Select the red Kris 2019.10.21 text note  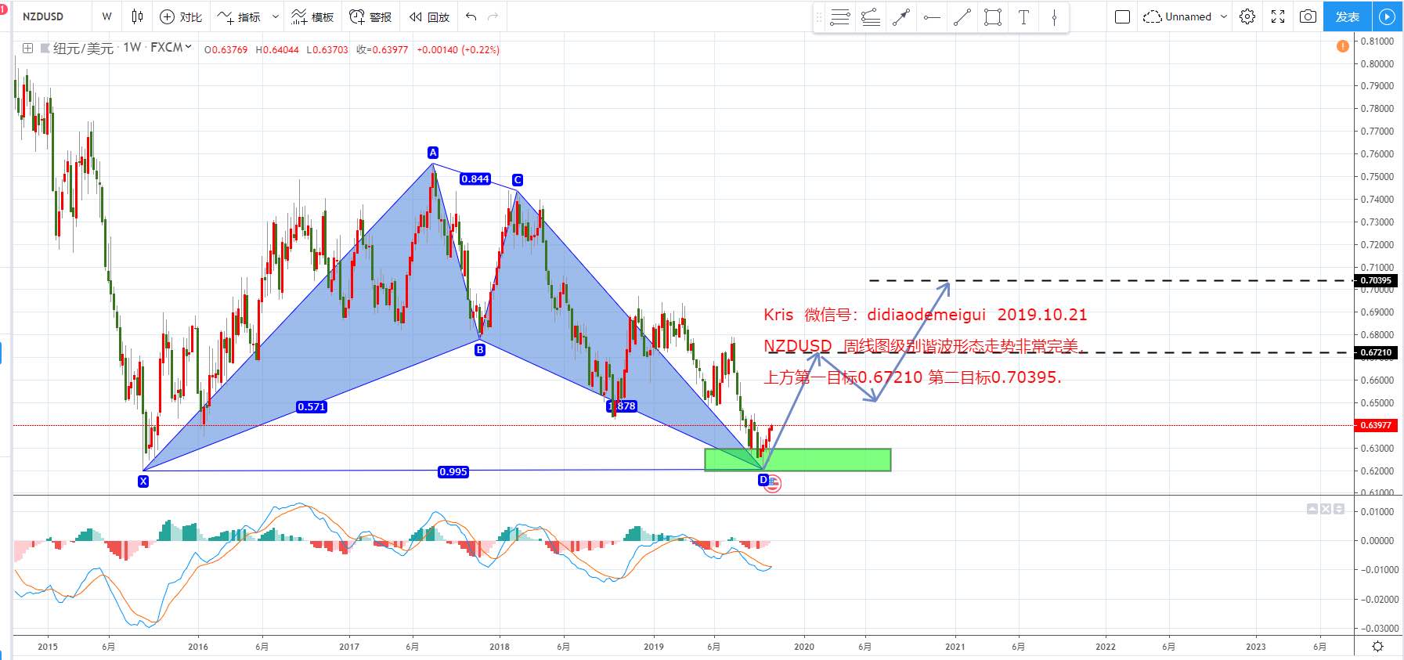coord(926,315)
